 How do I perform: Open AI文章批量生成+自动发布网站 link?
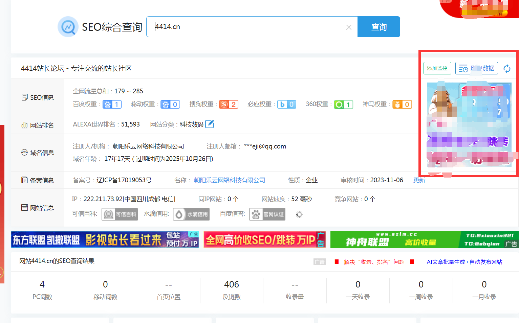pyautogui.click(x=464, y=262)
